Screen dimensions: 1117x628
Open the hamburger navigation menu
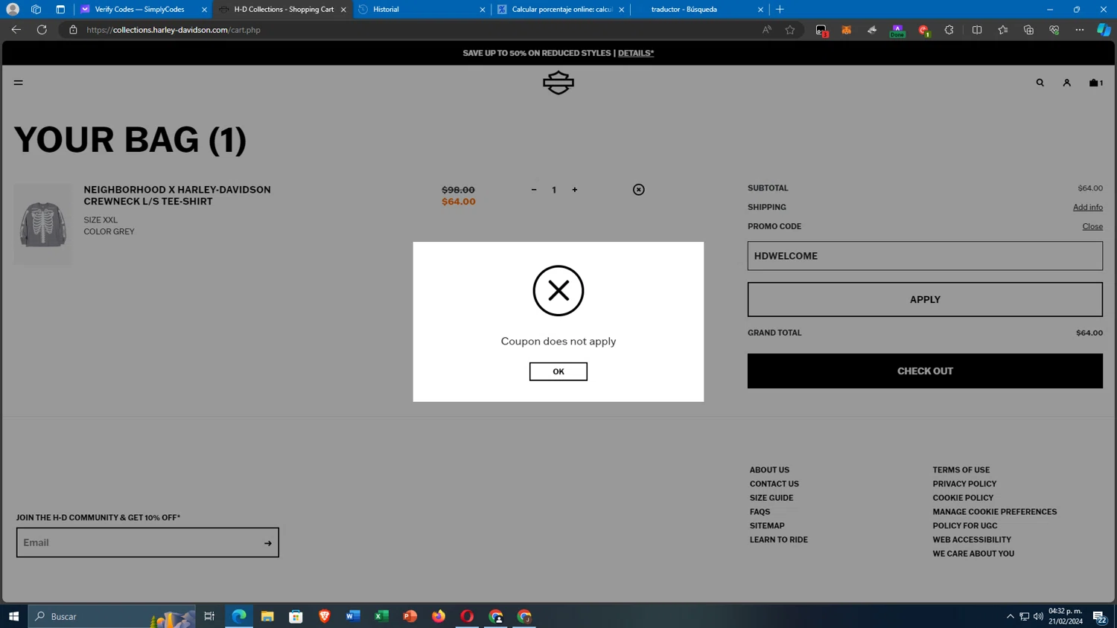click(x=19, y=83)
